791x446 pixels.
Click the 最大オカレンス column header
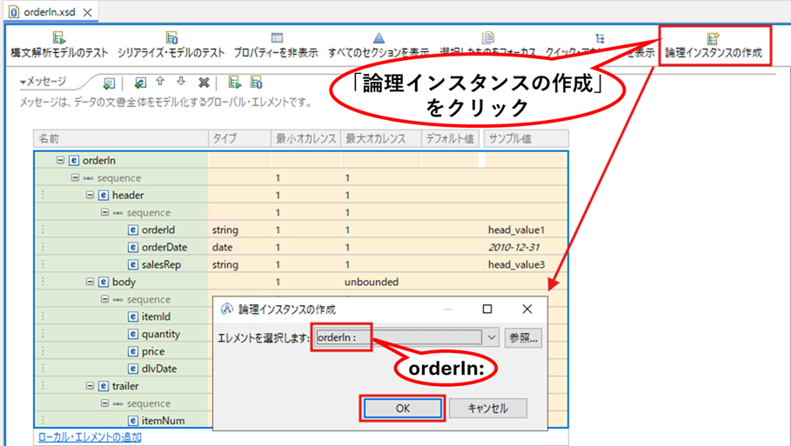pyautogui.click(x=381, y=138)
